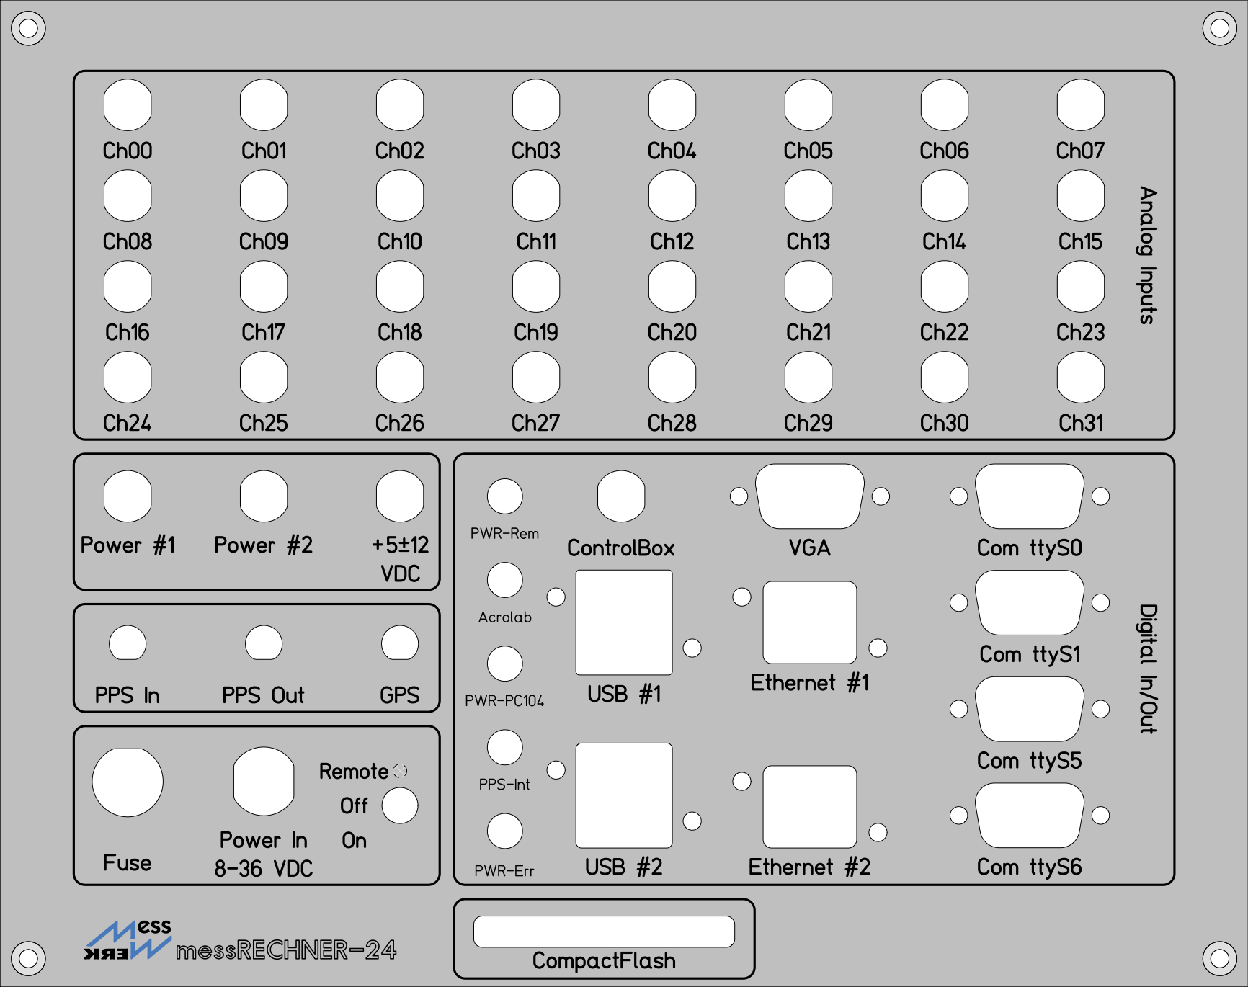
Task: Click the messRECHNER-24 product name text
Action: coord(286,950)
